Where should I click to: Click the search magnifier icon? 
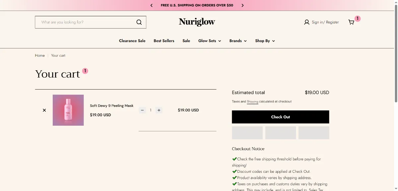pyautogui.click(x=139, y=22)
